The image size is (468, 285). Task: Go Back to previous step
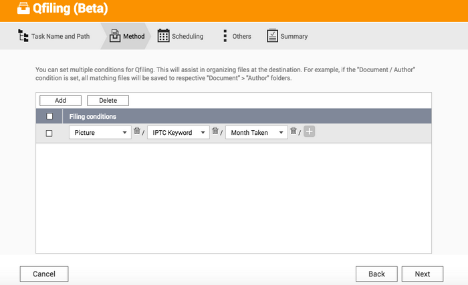(376, 274)
